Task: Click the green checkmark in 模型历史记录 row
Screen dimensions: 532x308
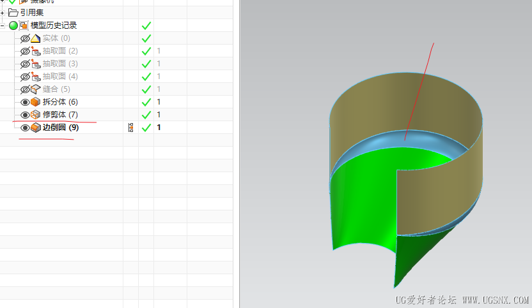Action: [146, 26]
